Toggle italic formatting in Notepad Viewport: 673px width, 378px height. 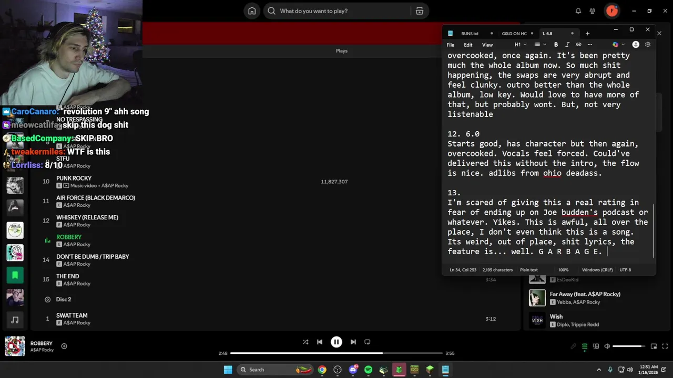tap(567, 45)
